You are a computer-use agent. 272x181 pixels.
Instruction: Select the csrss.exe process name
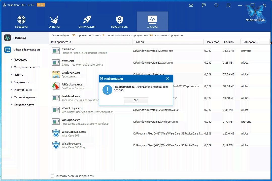click(x=68, y=49)
